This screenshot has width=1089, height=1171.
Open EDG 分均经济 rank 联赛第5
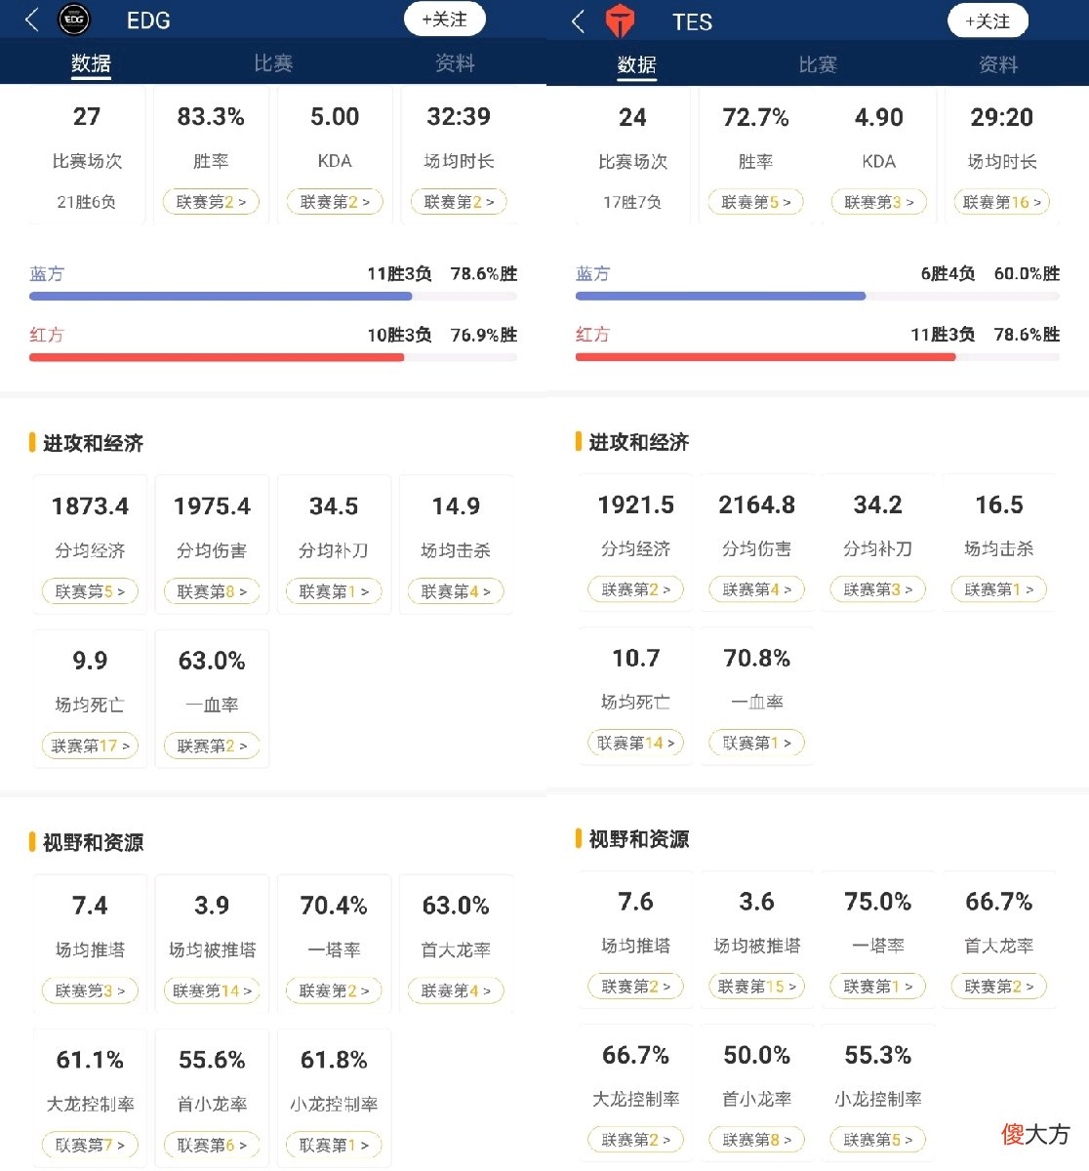coord(90,591)
